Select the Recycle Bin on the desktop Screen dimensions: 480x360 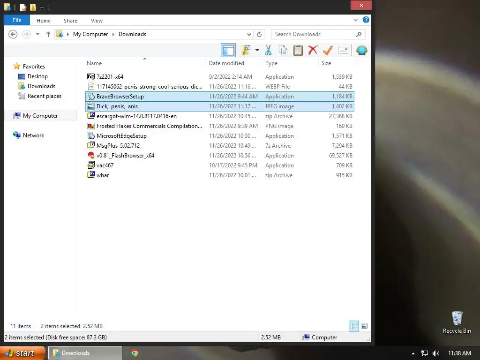pos(457,322)
